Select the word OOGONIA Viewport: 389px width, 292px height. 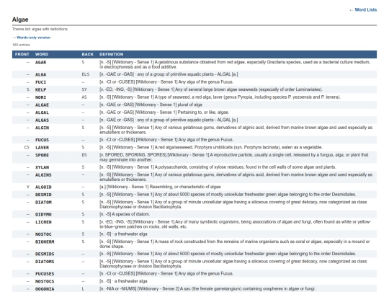coord(45,289)
